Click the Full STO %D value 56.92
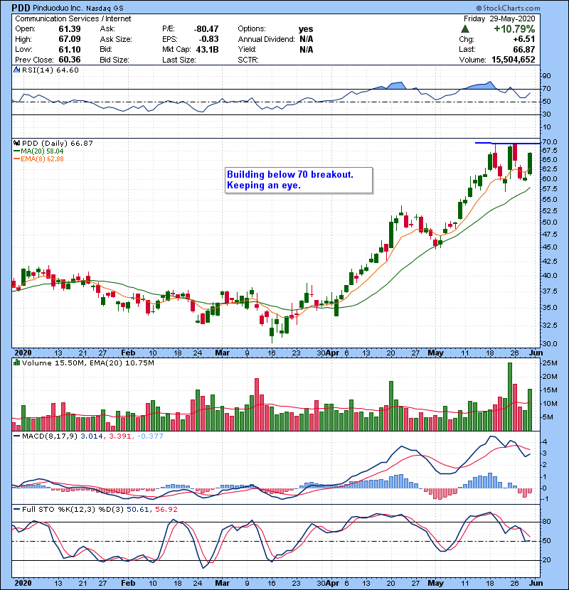Viewport: 569px width, 590px height. pos(166,509)
